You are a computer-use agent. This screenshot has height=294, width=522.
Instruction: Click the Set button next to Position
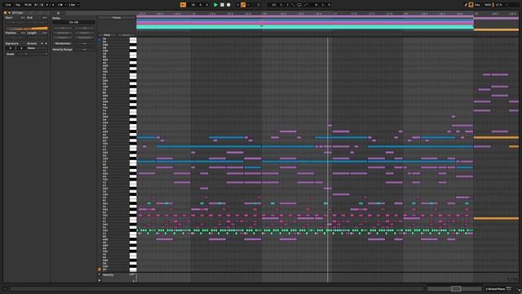tap(23, 33)
